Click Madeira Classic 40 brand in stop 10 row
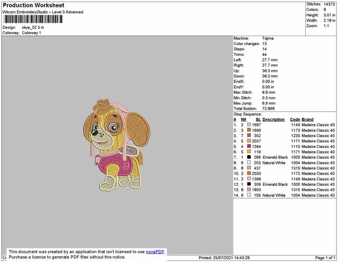 [318, 173]
